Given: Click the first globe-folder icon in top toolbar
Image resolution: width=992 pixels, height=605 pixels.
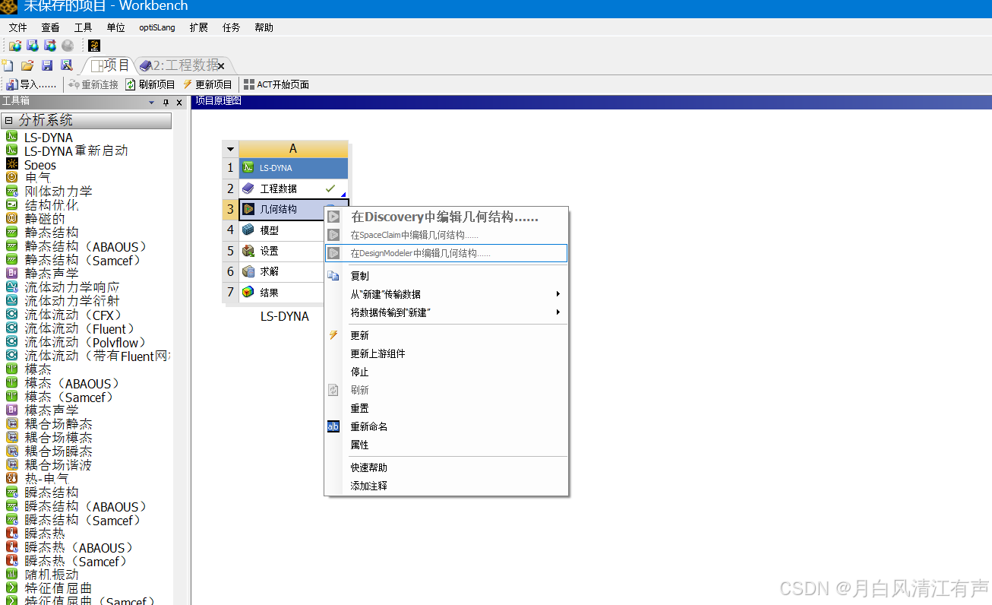Looking at the screenshot, I should coord(15,46).
